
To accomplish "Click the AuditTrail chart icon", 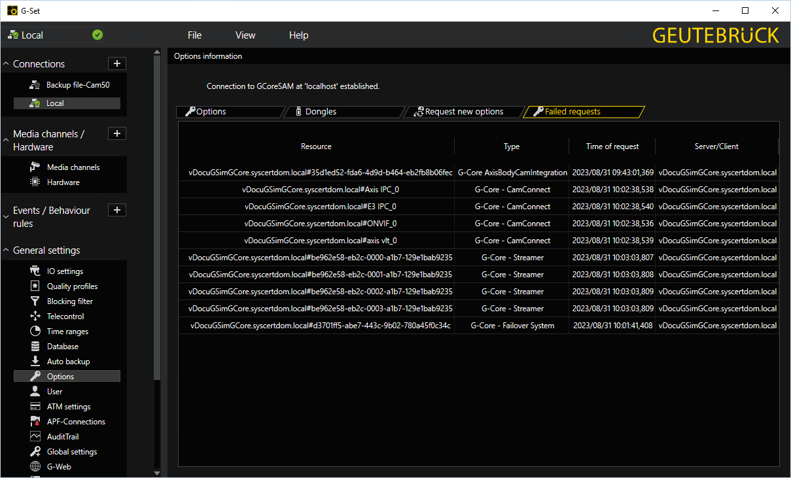I will coord(35,436).
